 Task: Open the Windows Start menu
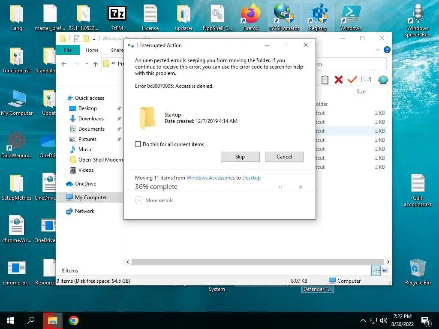tap(10, 320)
